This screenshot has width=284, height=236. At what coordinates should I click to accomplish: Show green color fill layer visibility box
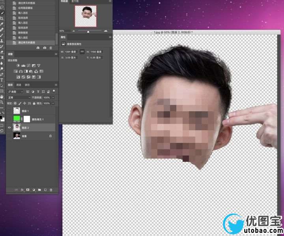click(9, 119)
